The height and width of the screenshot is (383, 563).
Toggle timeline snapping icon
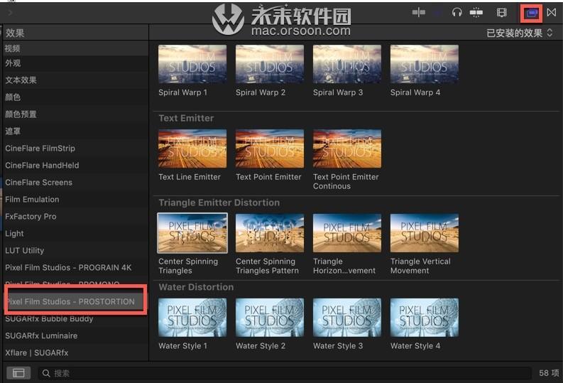476,13
